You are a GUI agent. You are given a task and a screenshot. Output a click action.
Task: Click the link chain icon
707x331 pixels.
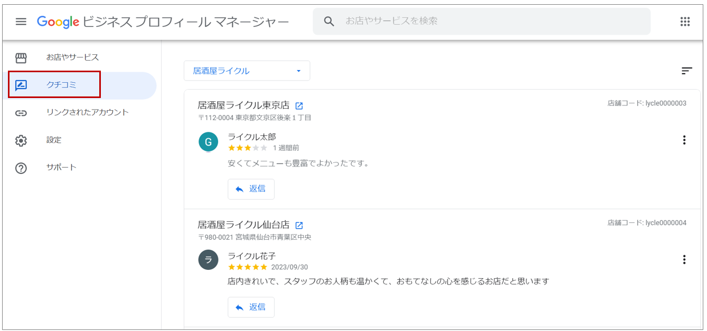(x=21, y=113)
